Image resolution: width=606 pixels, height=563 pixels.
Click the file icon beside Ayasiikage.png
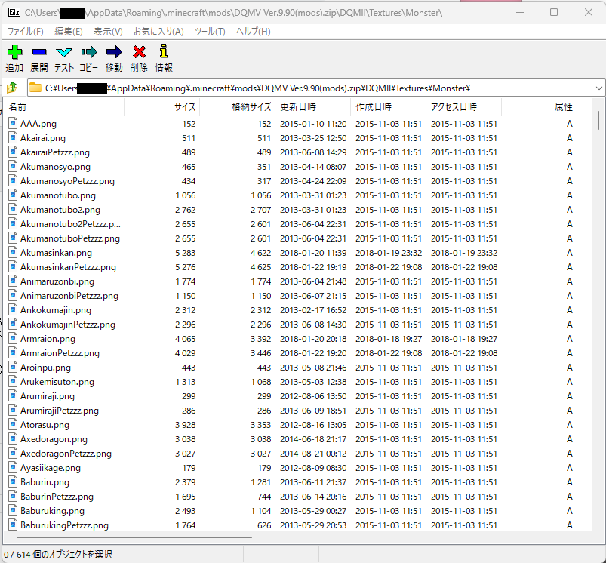click(x=13, y=467)
